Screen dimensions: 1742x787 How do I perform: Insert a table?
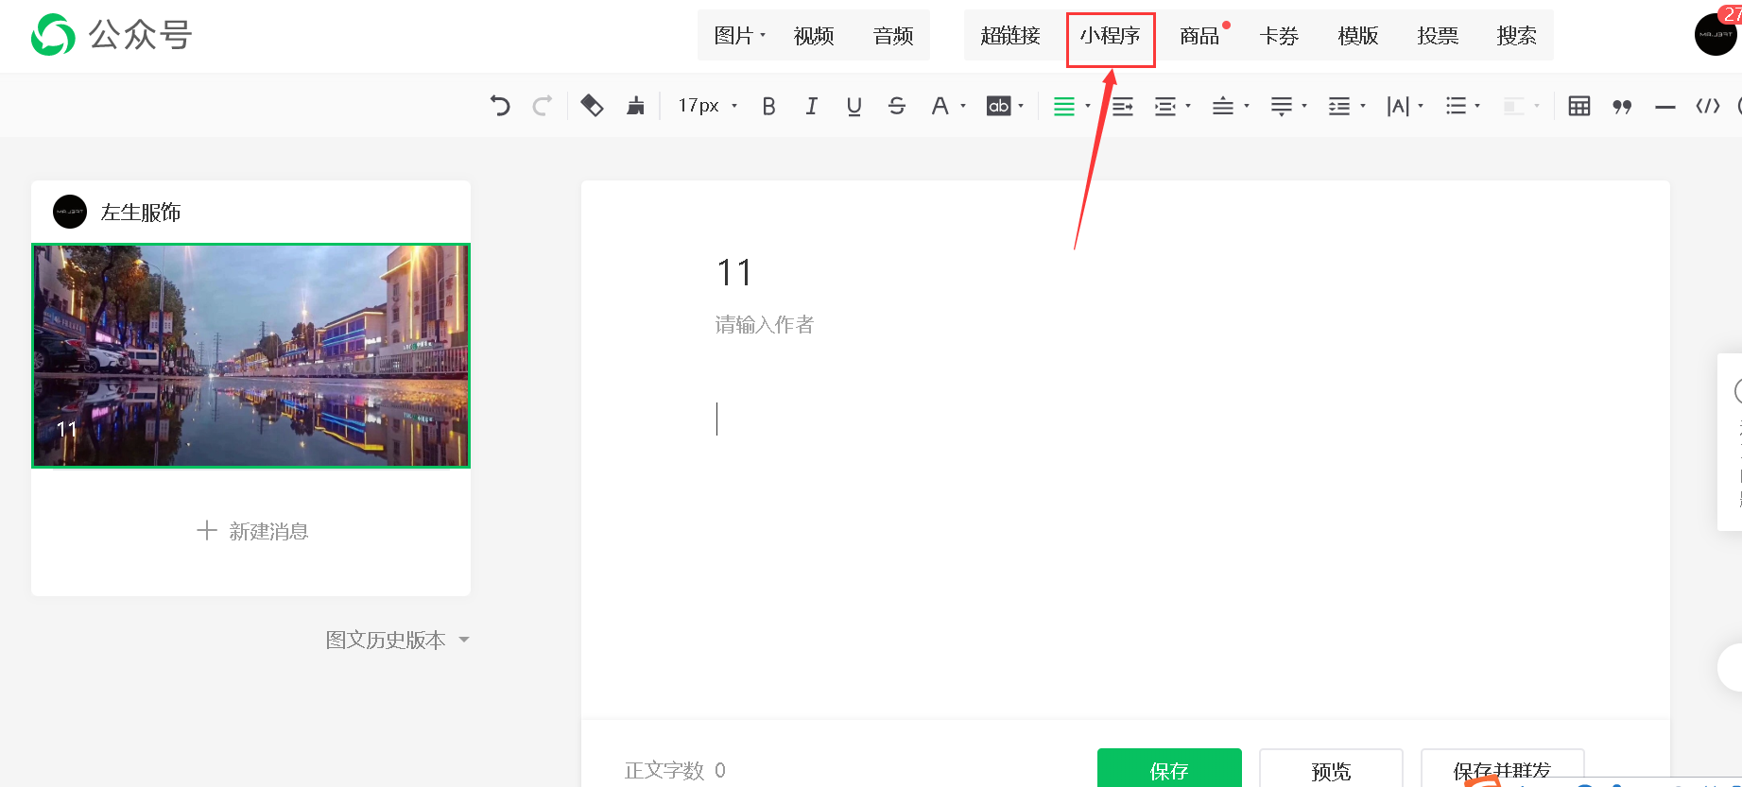click(x=1578, y=106)
